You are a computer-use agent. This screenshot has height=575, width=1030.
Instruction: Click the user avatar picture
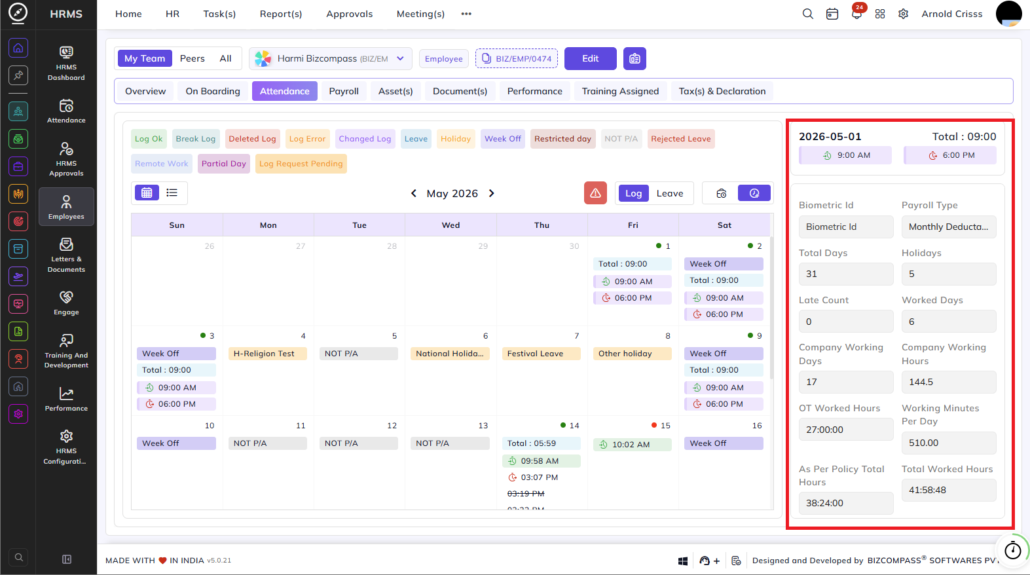pos(1008,14)
